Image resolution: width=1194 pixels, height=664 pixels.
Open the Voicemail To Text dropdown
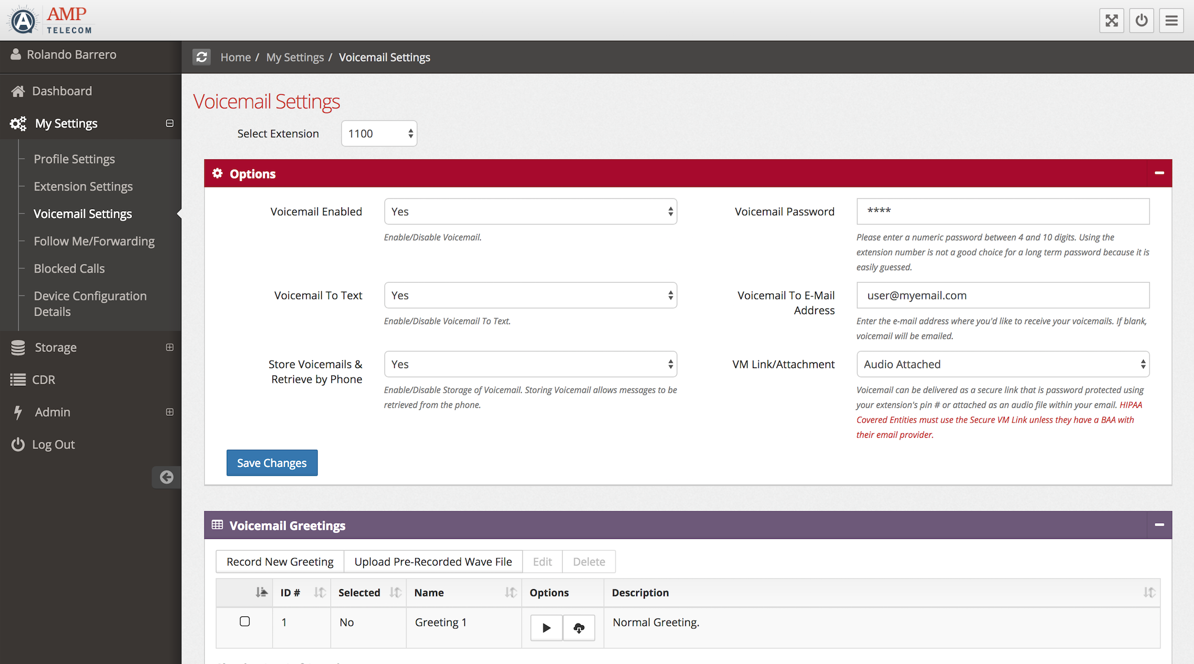[x=530, y=295]
